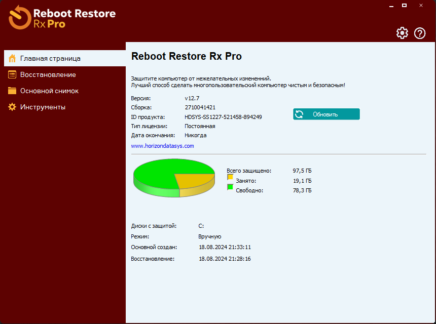This screenshot has width=436, height=324.
Task: Open help via the question mark icon
Action: [x=420, y=33]
